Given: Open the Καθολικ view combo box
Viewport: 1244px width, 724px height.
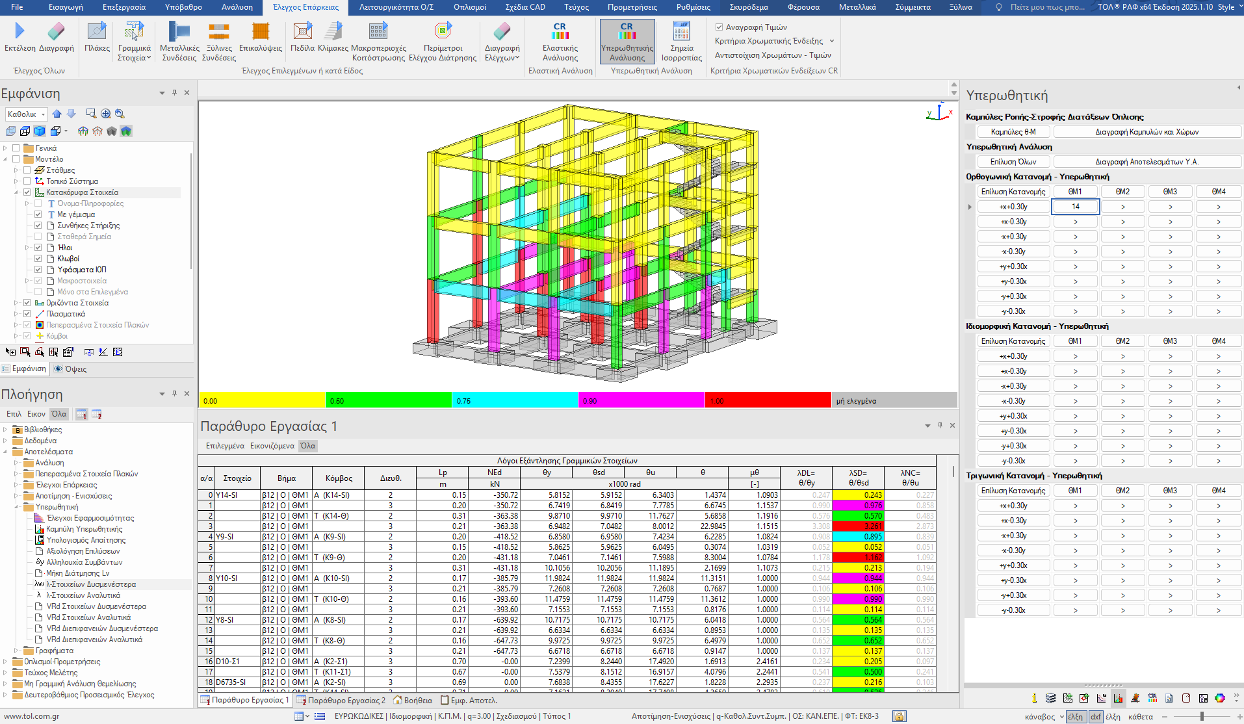Looking at the screenshot, I should (26, 114).
